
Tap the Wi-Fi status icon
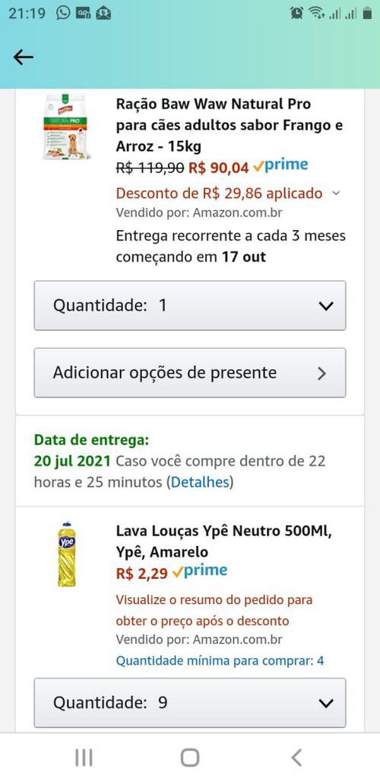pyautogui.click(x=316, y=14)
